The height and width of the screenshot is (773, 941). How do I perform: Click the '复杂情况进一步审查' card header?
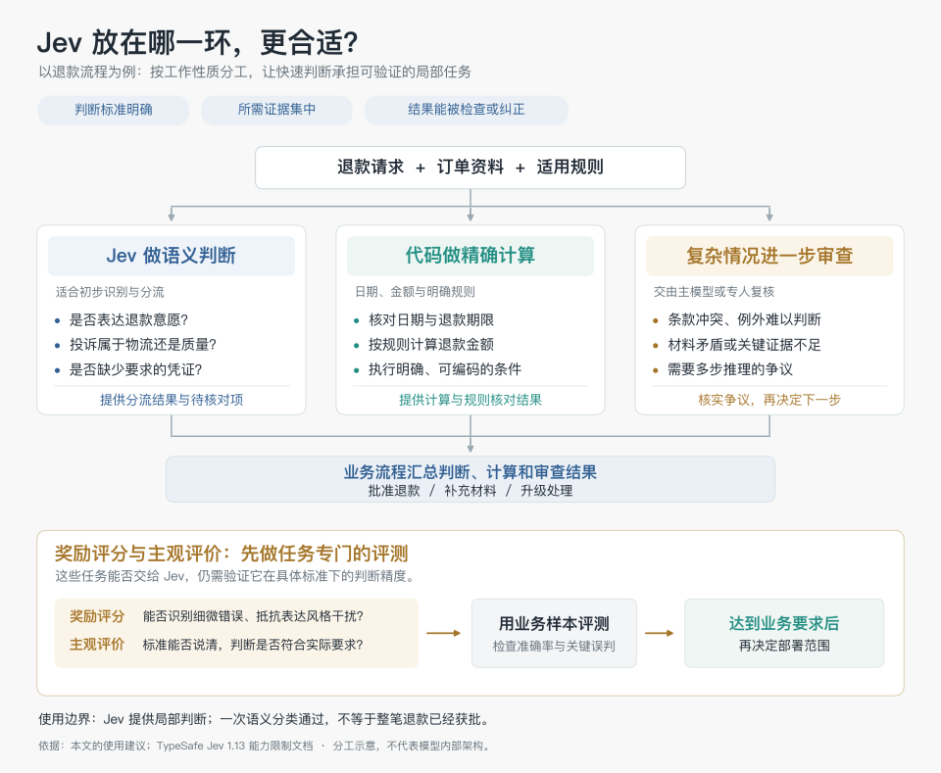coord(769,256)
